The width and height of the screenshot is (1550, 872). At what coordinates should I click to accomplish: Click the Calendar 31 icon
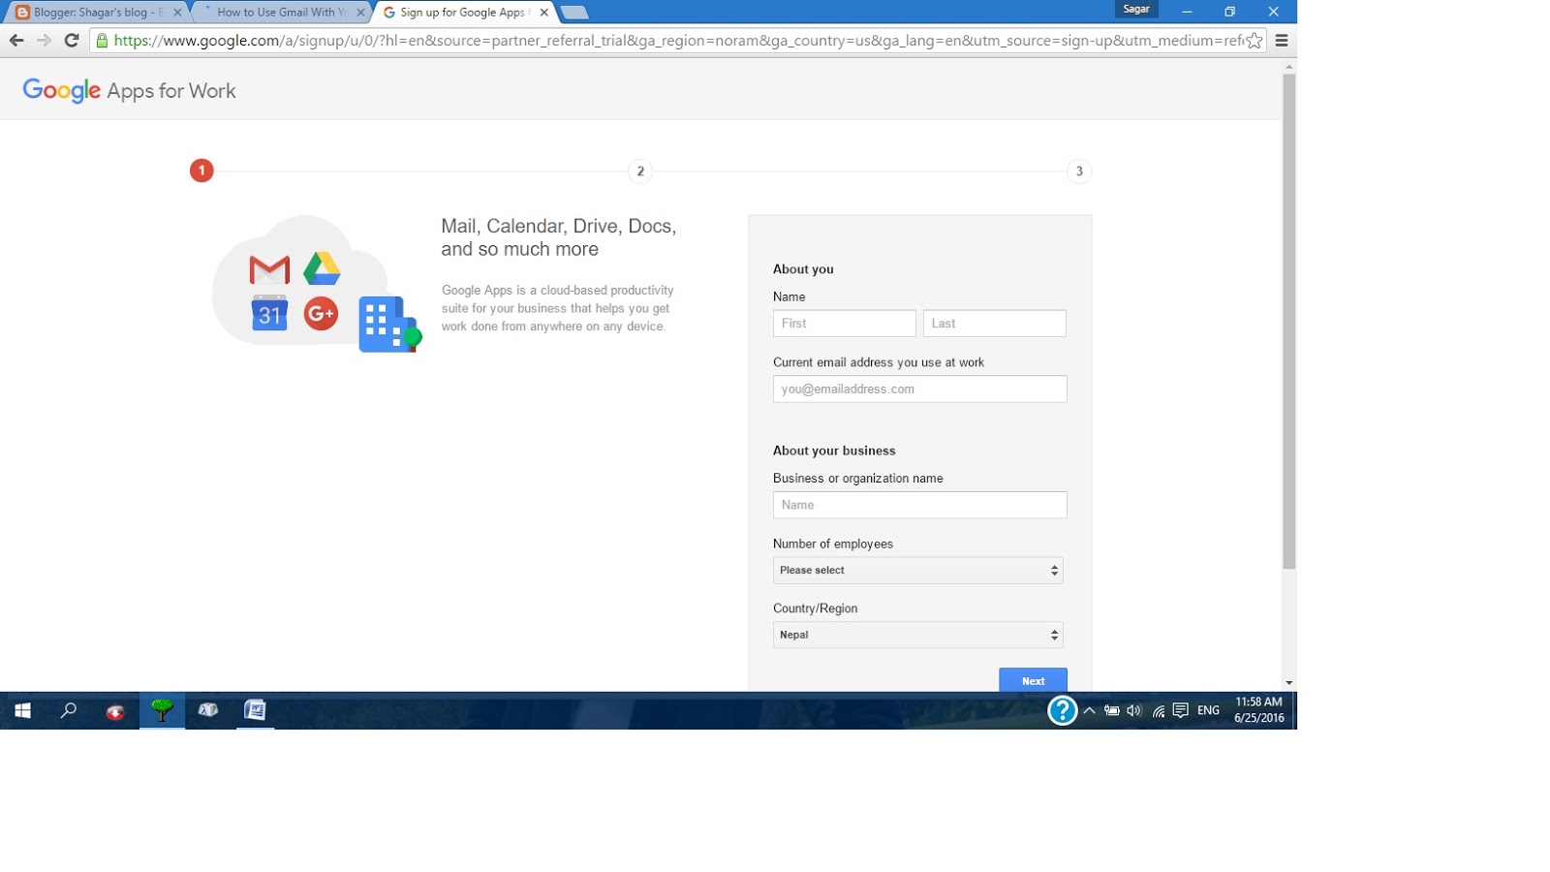click(269, 313)
